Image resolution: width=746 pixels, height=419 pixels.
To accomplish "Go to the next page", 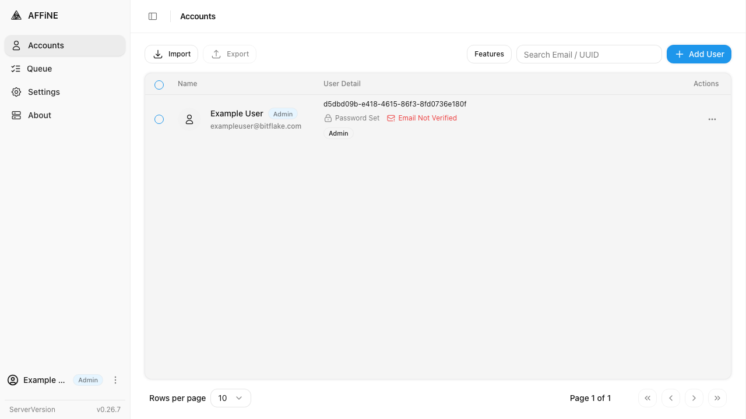I will click(x=694, y=398).
